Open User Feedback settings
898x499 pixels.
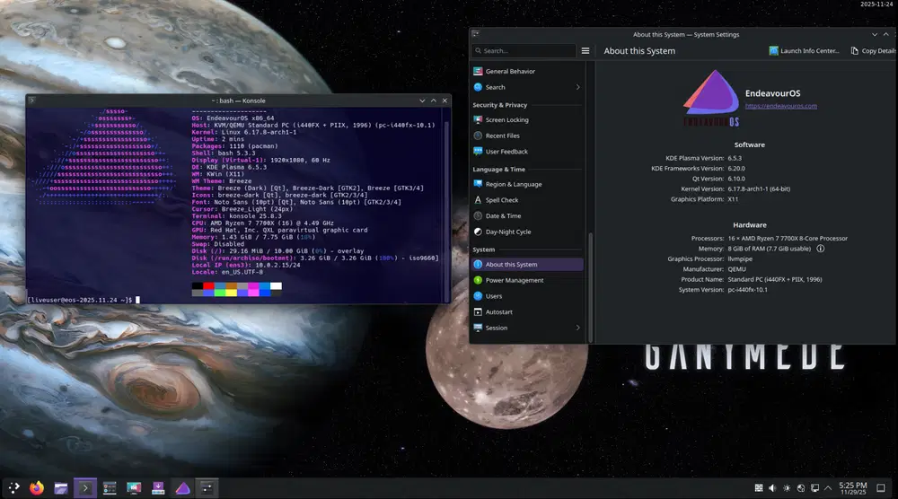coord(527,152)
